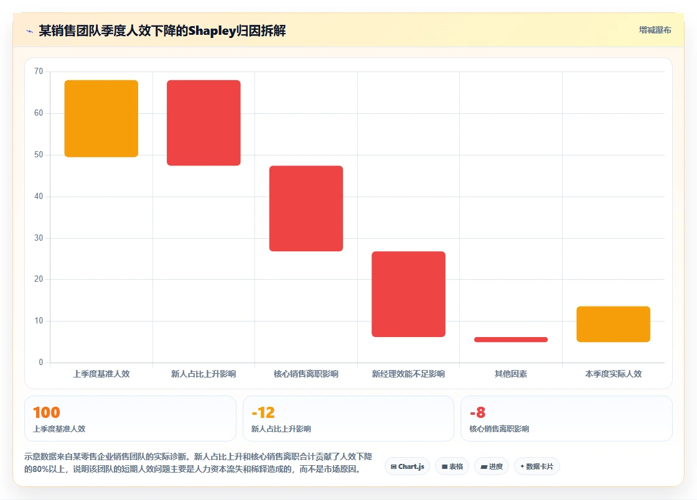Image resolution: width=697 pixels, height=500 pixels.
Task: Click the x-axis label 核心销售离职影响
Action: [306, 374]
